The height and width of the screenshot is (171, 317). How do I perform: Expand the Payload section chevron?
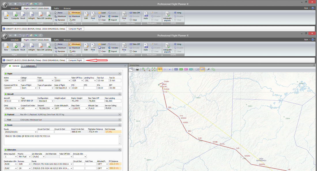(x=120, y=115)
